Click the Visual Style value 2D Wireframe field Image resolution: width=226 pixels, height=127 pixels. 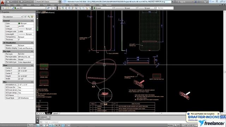pyautogui.click(x=26, y=98)
